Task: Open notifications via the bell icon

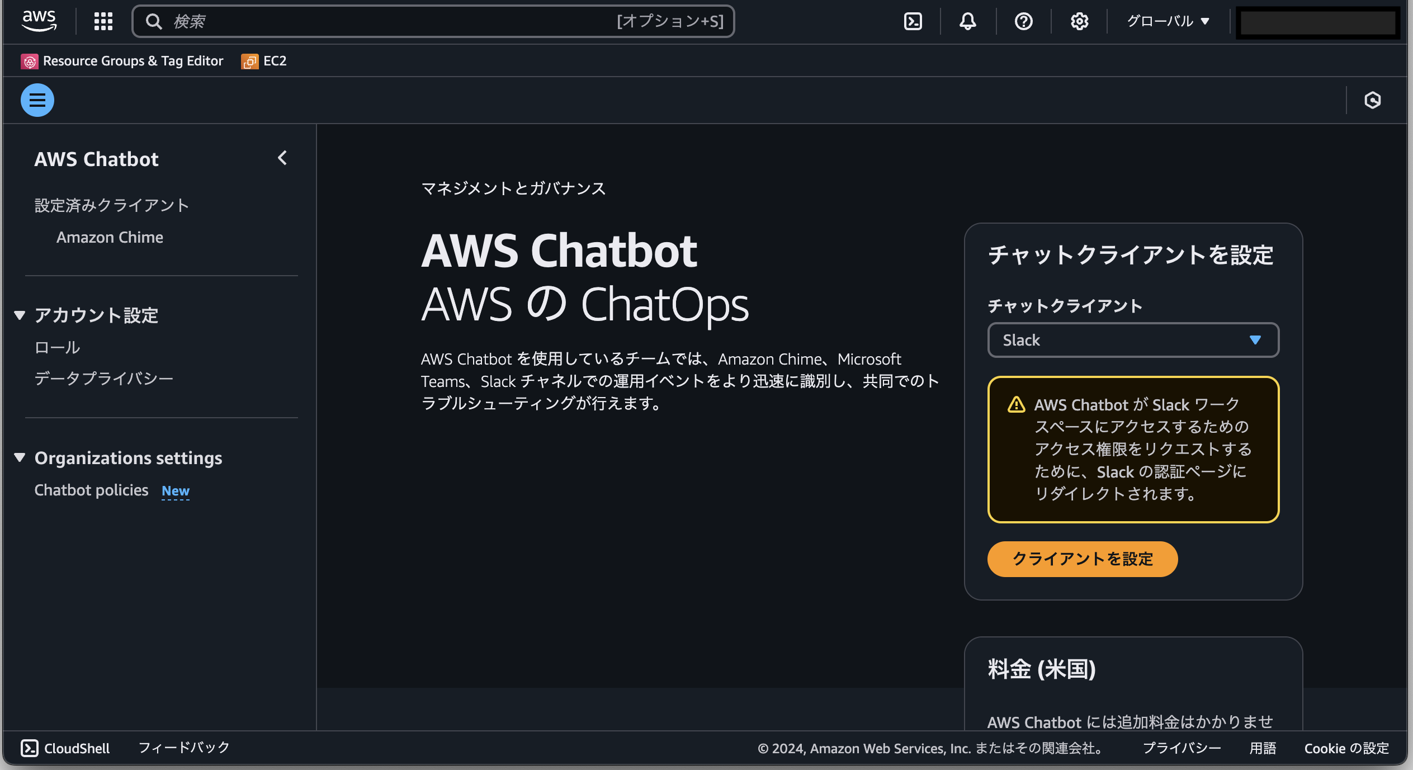Action: [967, 21]
